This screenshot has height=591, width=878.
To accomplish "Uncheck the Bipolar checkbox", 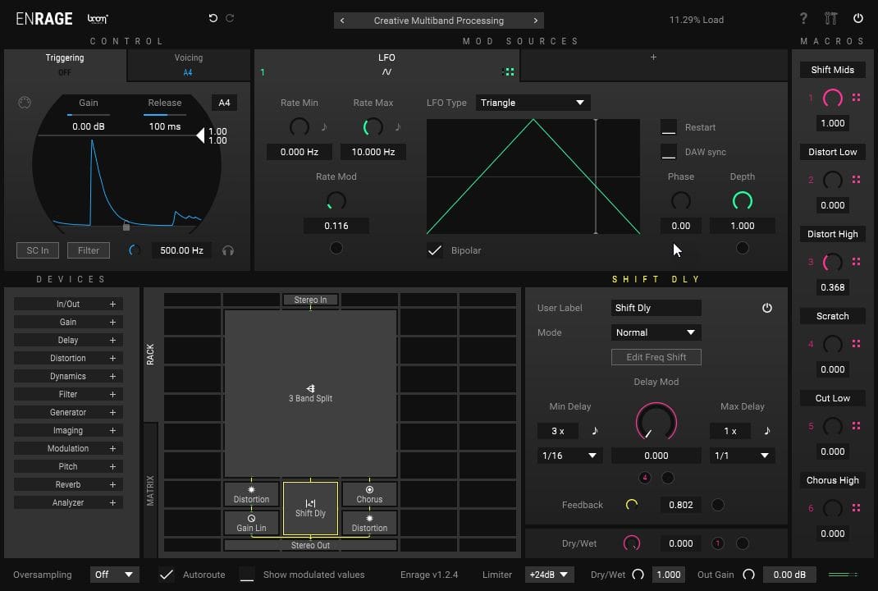I will (x=435, y=250).
